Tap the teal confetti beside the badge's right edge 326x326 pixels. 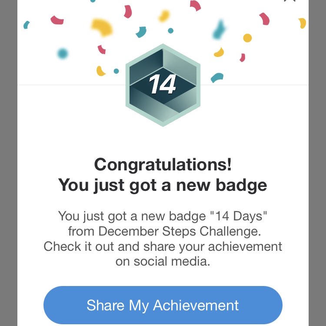(216, 78)
